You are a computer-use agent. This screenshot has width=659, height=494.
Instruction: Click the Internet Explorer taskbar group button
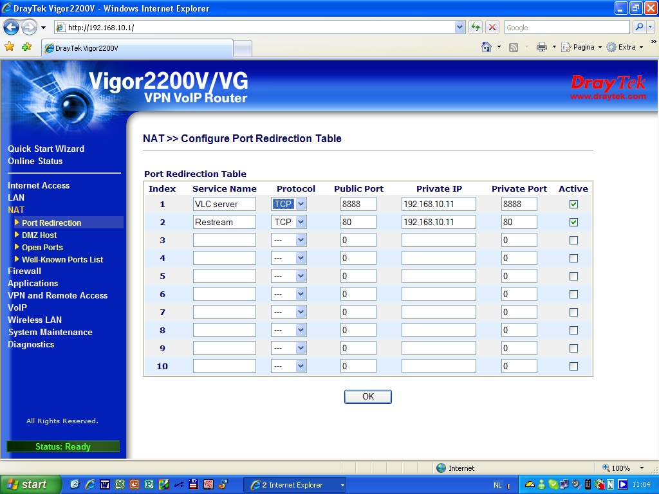(295, 485)
